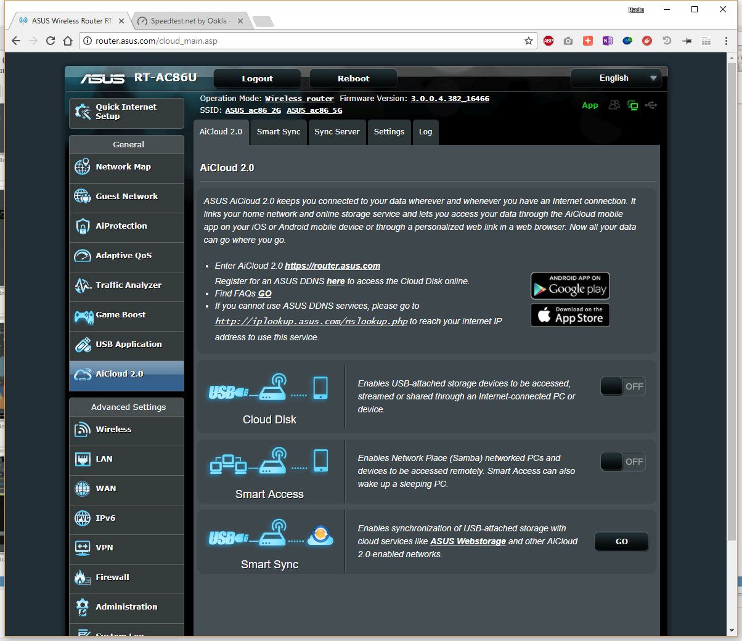Open the English language dropdown
742x641 pixels.
pyautogui.click(x=616, y=78)
